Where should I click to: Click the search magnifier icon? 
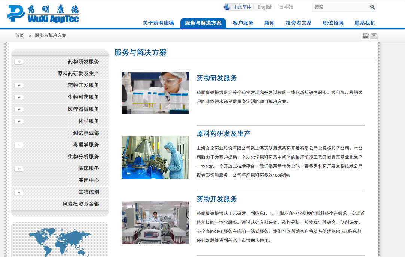(x=372, y=7)
